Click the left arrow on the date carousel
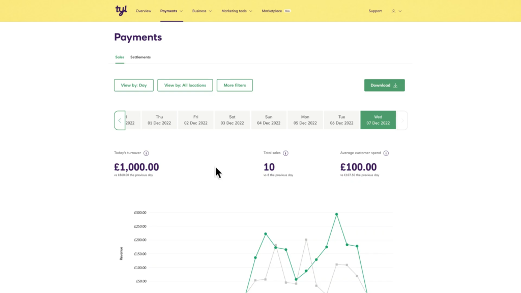 coord(120,120)
